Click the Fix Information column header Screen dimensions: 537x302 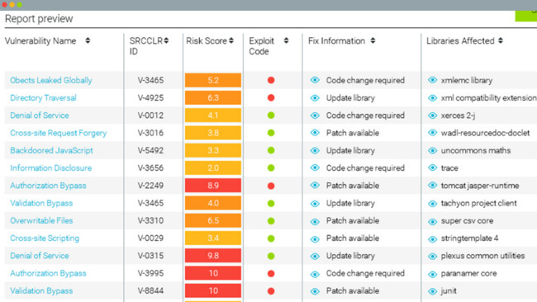336,41
